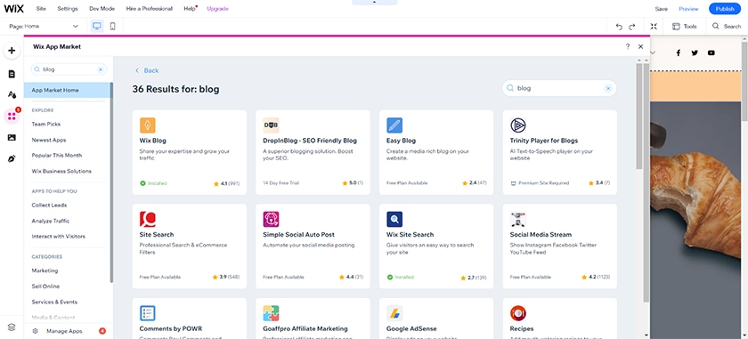Open the Media sidebar icon

point(12,137)
